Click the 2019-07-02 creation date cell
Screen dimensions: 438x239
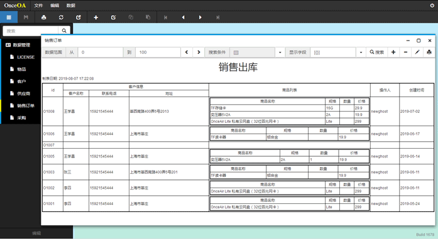(x=417, y=111)
